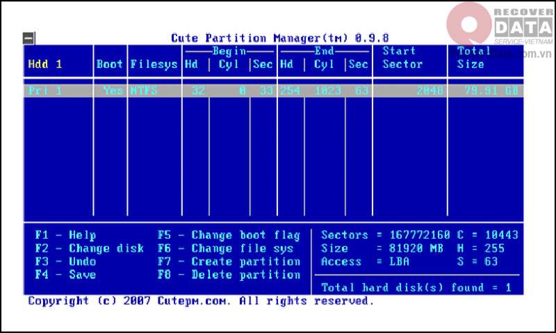Click Total hard disk(s) found = 1
Image resolution: width=556 pixels, height=333 pixels.
click(x=416, y=287)
